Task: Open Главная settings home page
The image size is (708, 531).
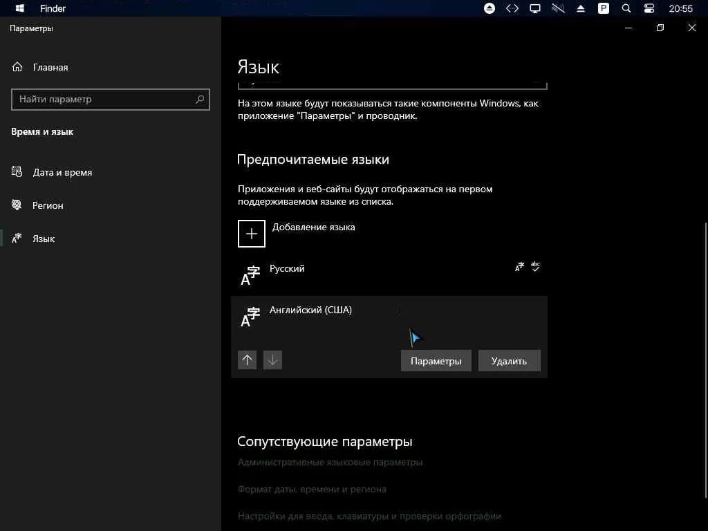Action: (x=50, y=67)
